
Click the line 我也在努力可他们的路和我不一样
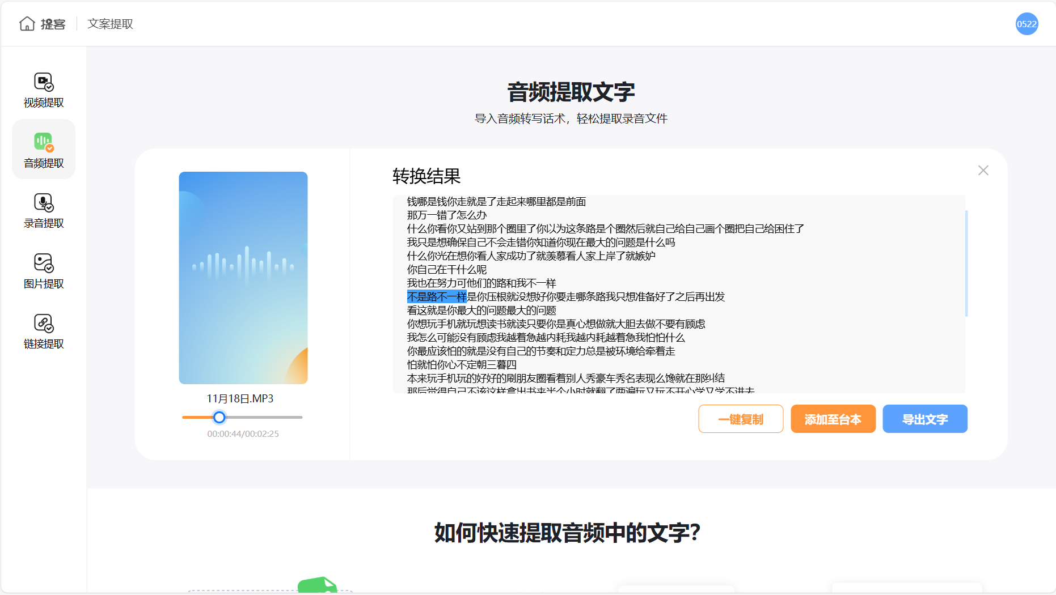point(481,283)
